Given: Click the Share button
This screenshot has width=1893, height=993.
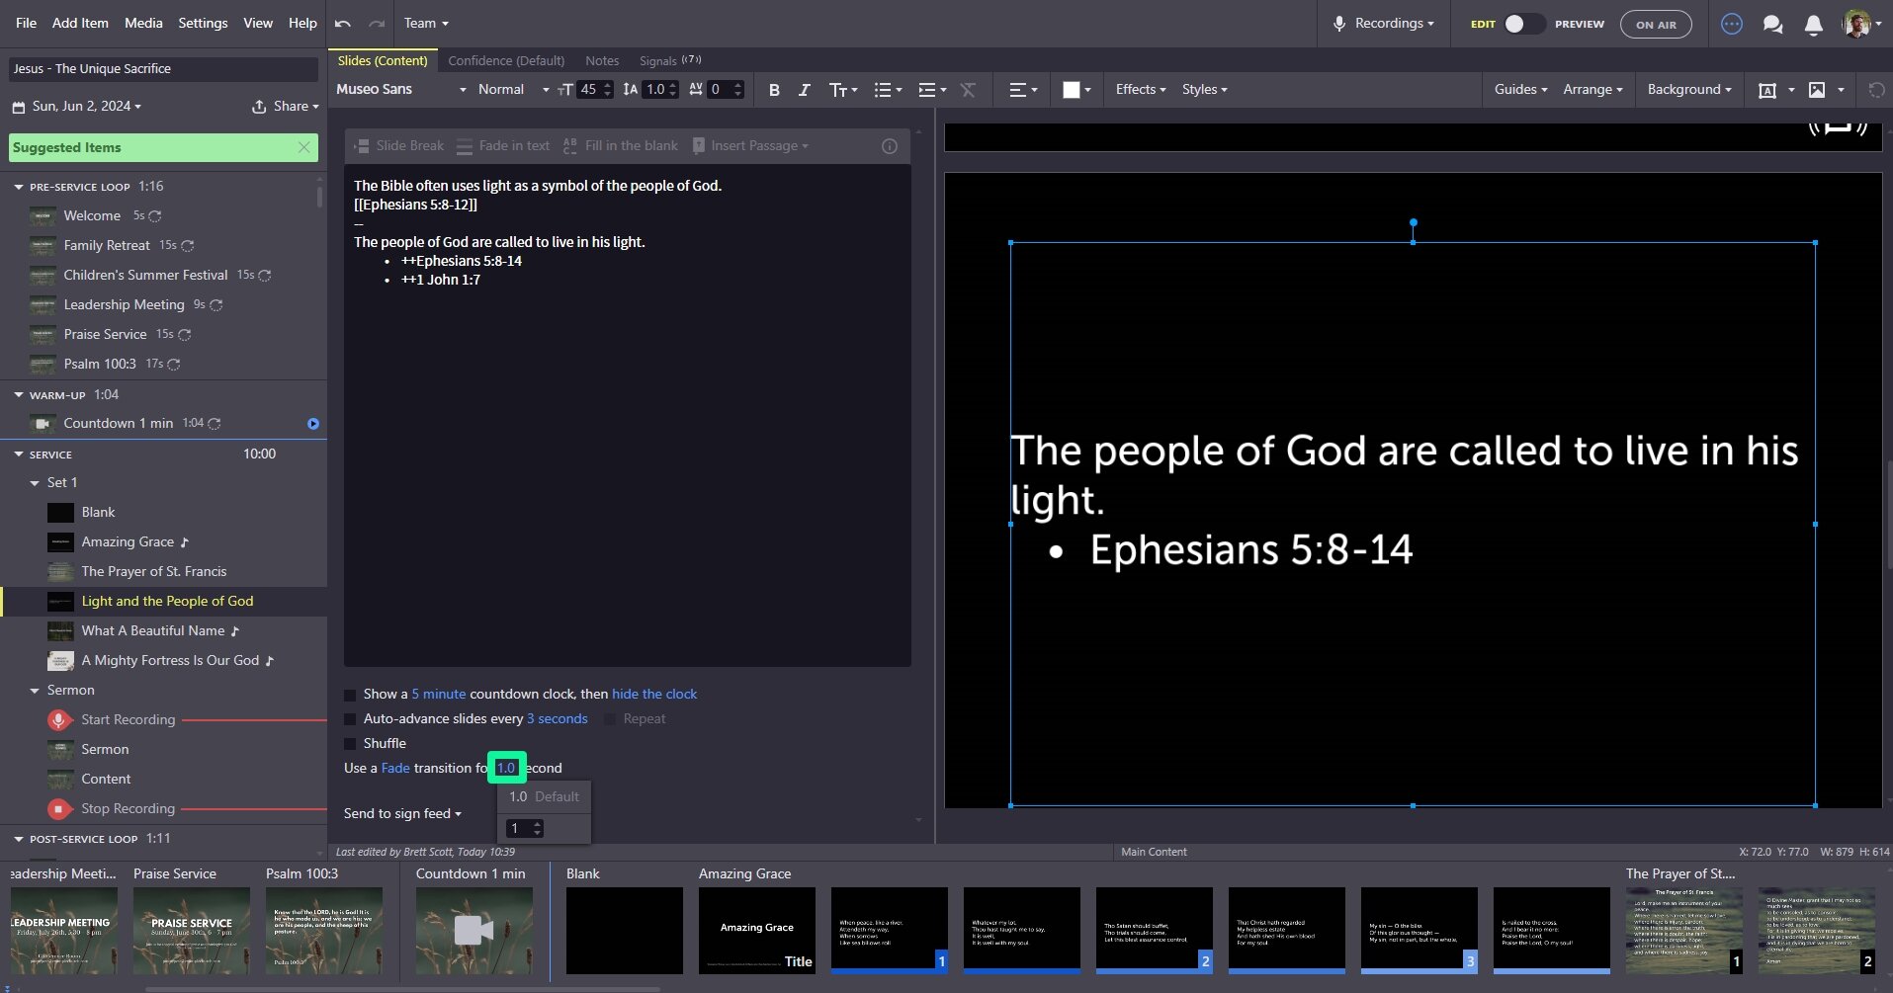Looking at the screenshot, I should pos(286,107).
